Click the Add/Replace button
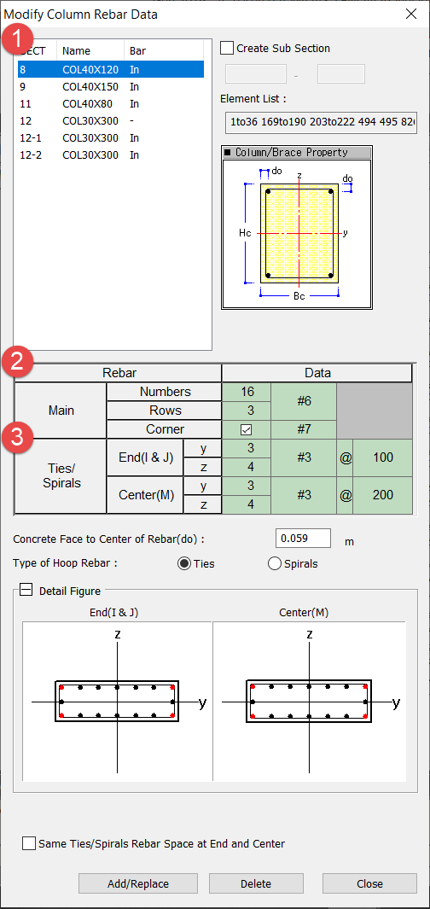This screenshot has width=430, height=909. pyautogui.click(x=138, y=883)
